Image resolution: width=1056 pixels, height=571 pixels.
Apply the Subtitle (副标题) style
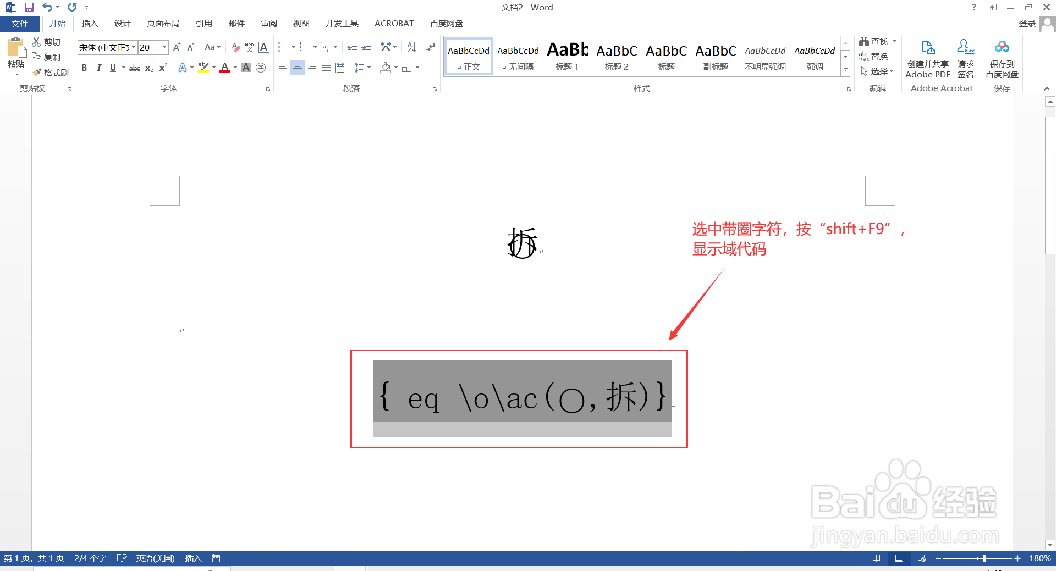click(x=716, y=57)
